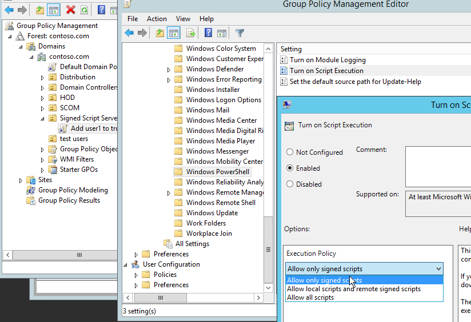
Task: Click All Settings icon in Editor tree
Action: point(167,244)
